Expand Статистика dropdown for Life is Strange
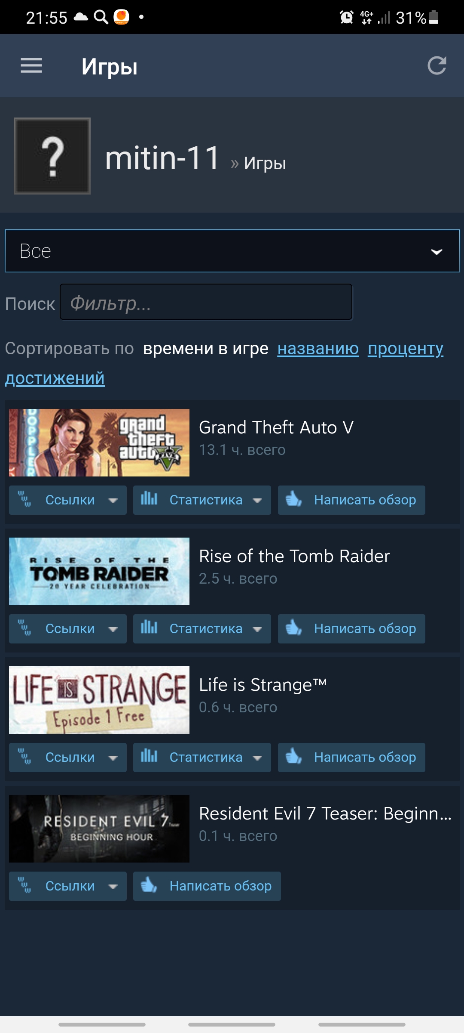The height and width of the screenshot is (1033, 464). 202,758
